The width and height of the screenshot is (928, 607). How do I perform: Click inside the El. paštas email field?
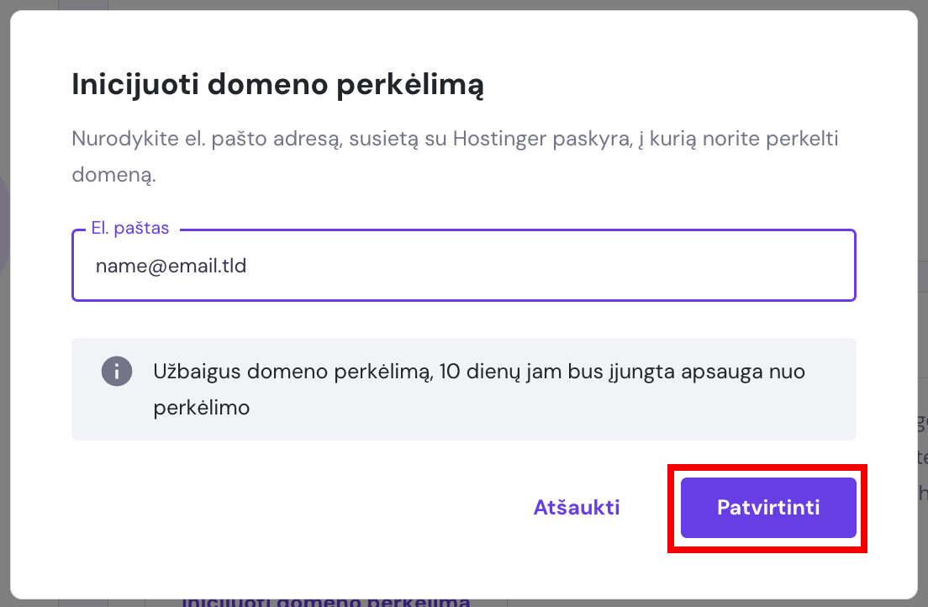[462, 266]
